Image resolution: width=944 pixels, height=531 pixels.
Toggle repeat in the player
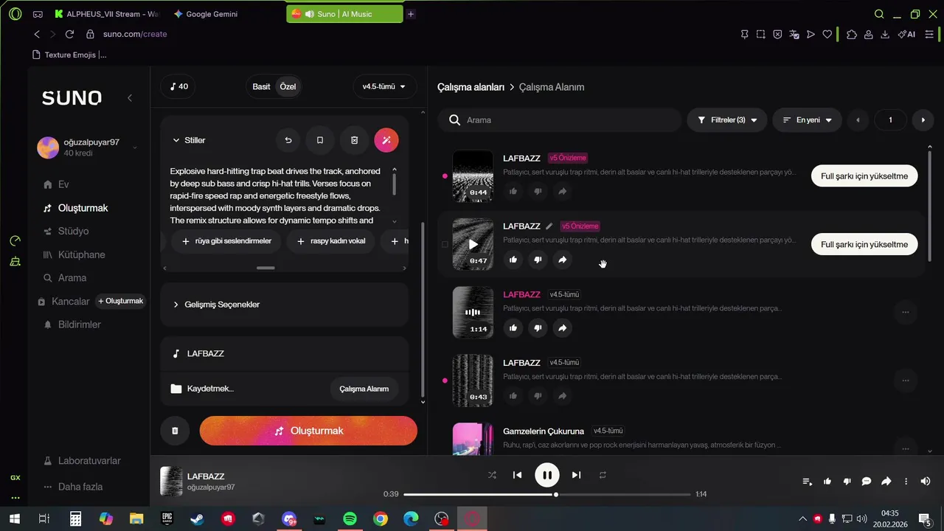click(x=603, y=475)
